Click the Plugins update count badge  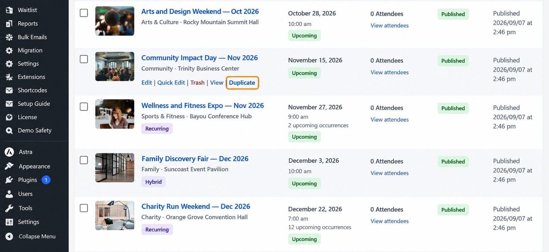(x=46, y=180)
